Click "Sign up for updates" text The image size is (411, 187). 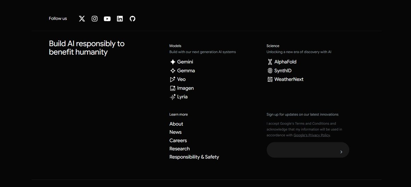[302, 115]
